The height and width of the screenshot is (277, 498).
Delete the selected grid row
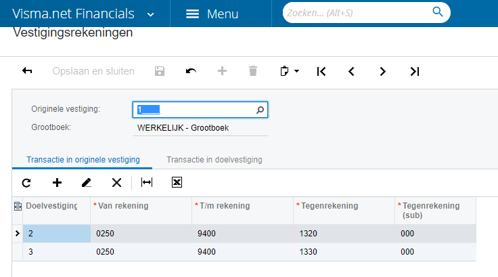click(x=116, y=182)
